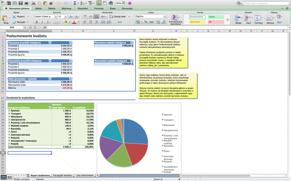The height and width of the screenshot is (181, 291).
Task: Click the Usuń delete cells icon
Action: click(x=248, y=19)
